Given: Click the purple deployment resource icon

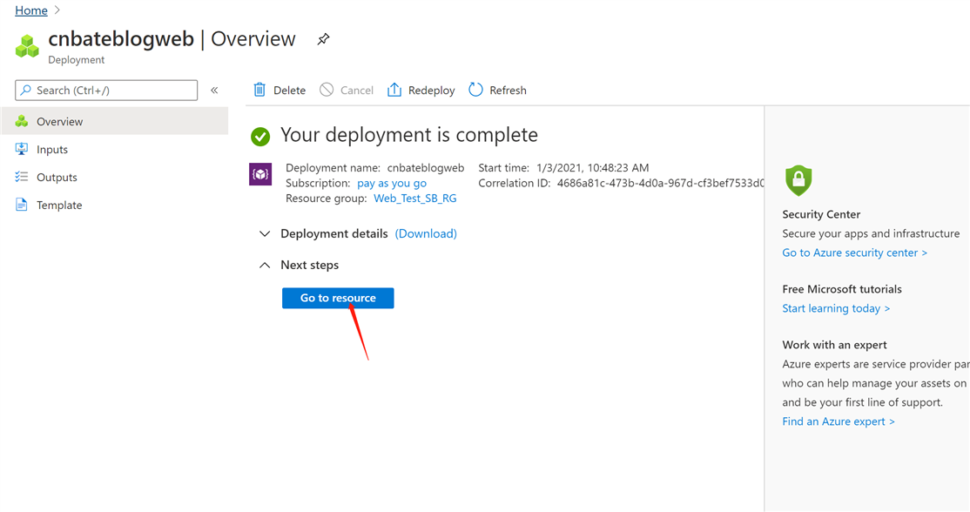Looking at the screenshot, I should [260, 174].
